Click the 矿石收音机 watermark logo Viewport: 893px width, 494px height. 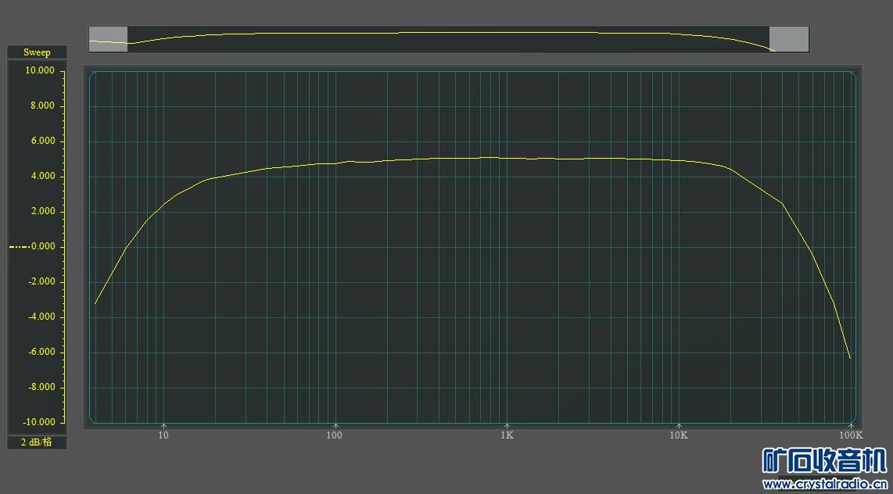coord(824,461)
